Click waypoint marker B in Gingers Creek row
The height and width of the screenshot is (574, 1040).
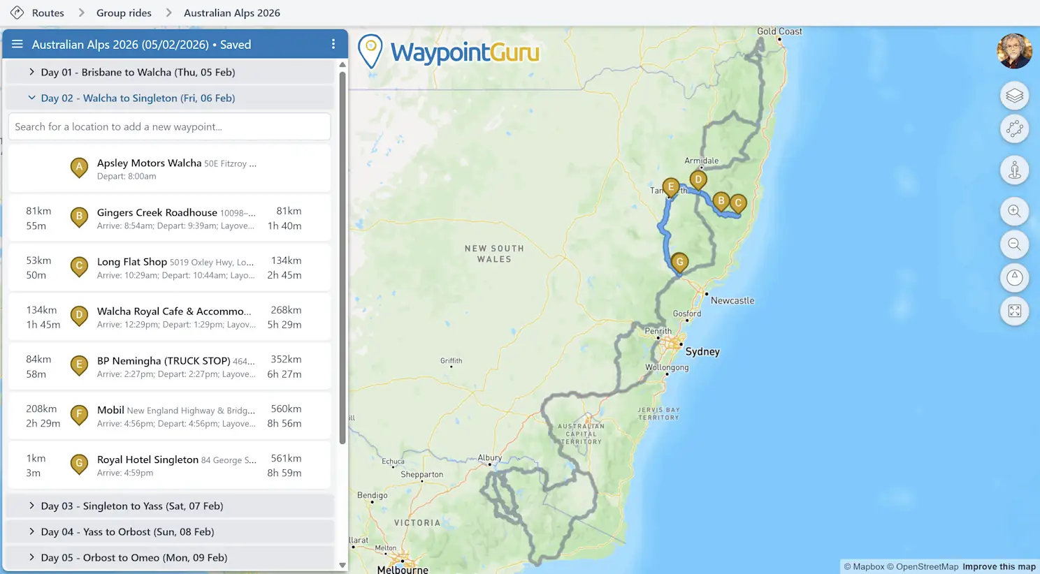[79, 217]
